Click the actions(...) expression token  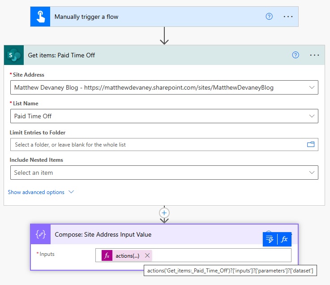click(x=127, y=255)
